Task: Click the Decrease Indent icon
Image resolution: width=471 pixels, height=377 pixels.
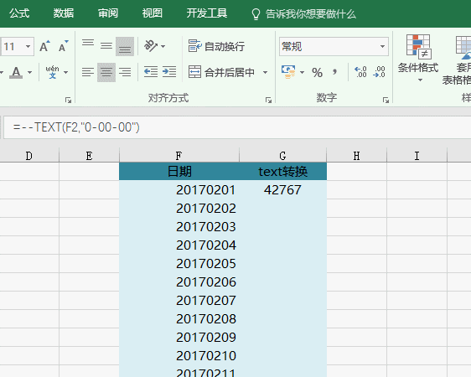Action: [x=151, y=72]
